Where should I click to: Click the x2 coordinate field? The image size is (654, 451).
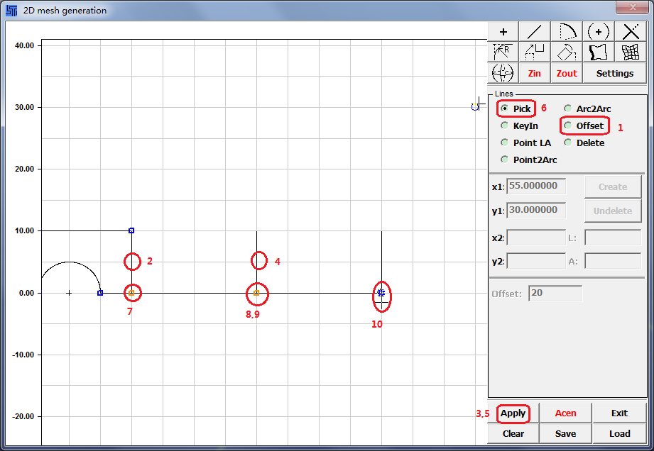(x=536, y=238)
